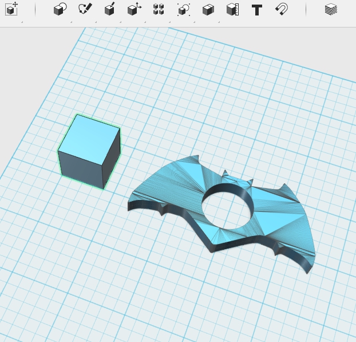Expand the Grouping tool flyout arrow
The image size is (356, 342).
click(x=195, y=22)
